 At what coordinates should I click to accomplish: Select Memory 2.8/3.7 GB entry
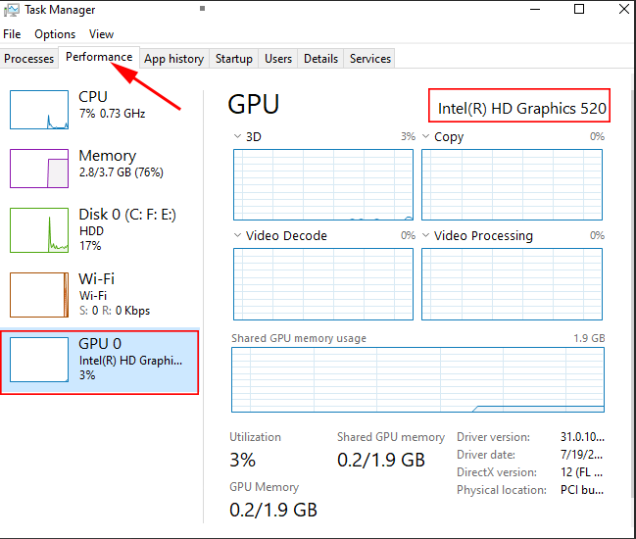pyautogui.click(x=100, y=168)
